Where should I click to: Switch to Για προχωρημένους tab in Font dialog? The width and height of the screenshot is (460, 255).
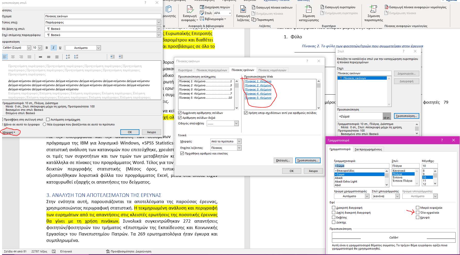(368, 149)
